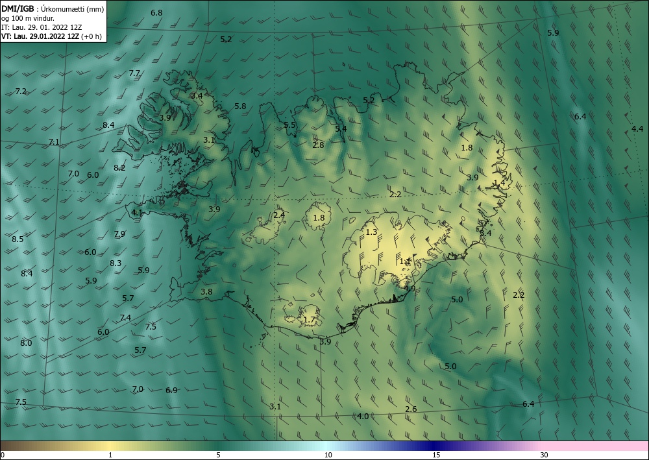Select the 4.9 value label
The width and height of the screenshot is (649, 460).
tap(410, 289)
